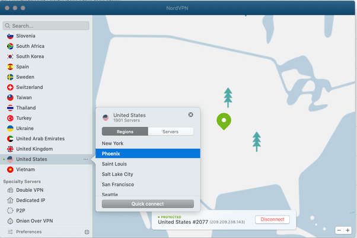Select P2P specialty server
This screenshot has height=238, width=357.
tap(46, 211)
